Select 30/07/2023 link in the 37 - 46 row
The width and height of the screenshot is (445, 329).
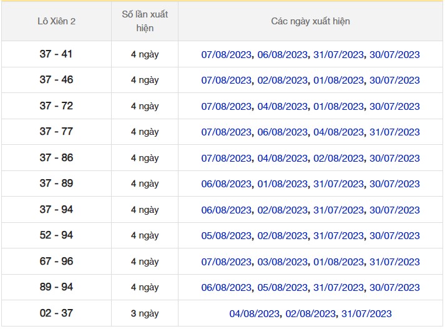(394, 81)
